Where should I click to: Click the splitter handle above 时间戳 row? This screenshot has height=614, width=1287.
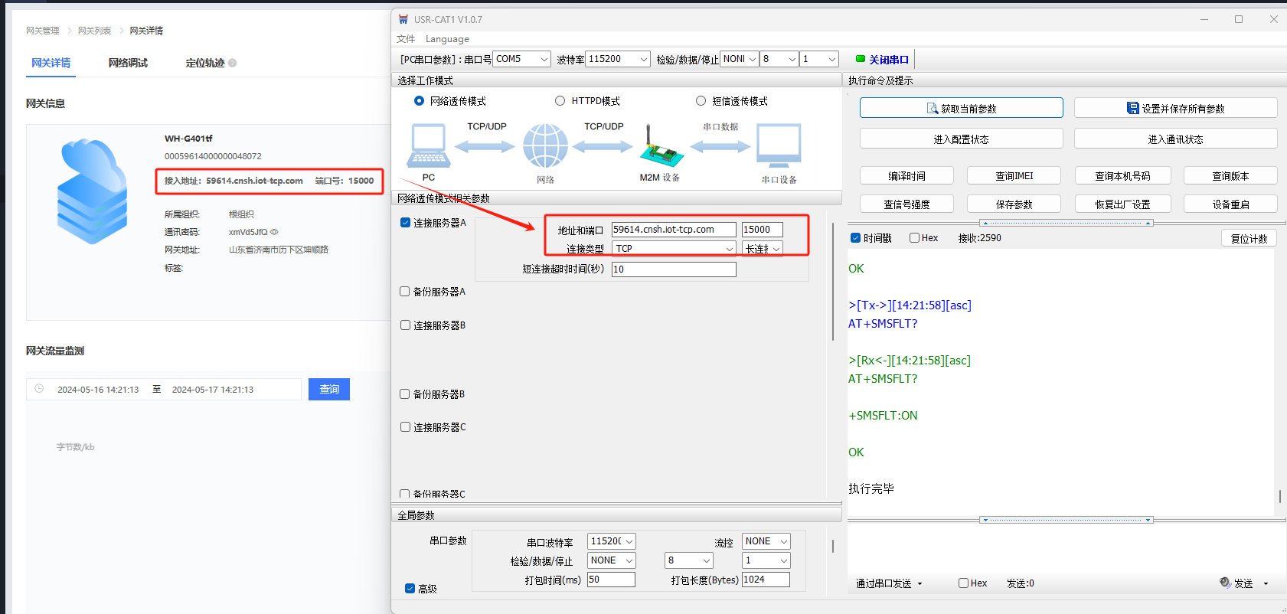click(1067, 224)
